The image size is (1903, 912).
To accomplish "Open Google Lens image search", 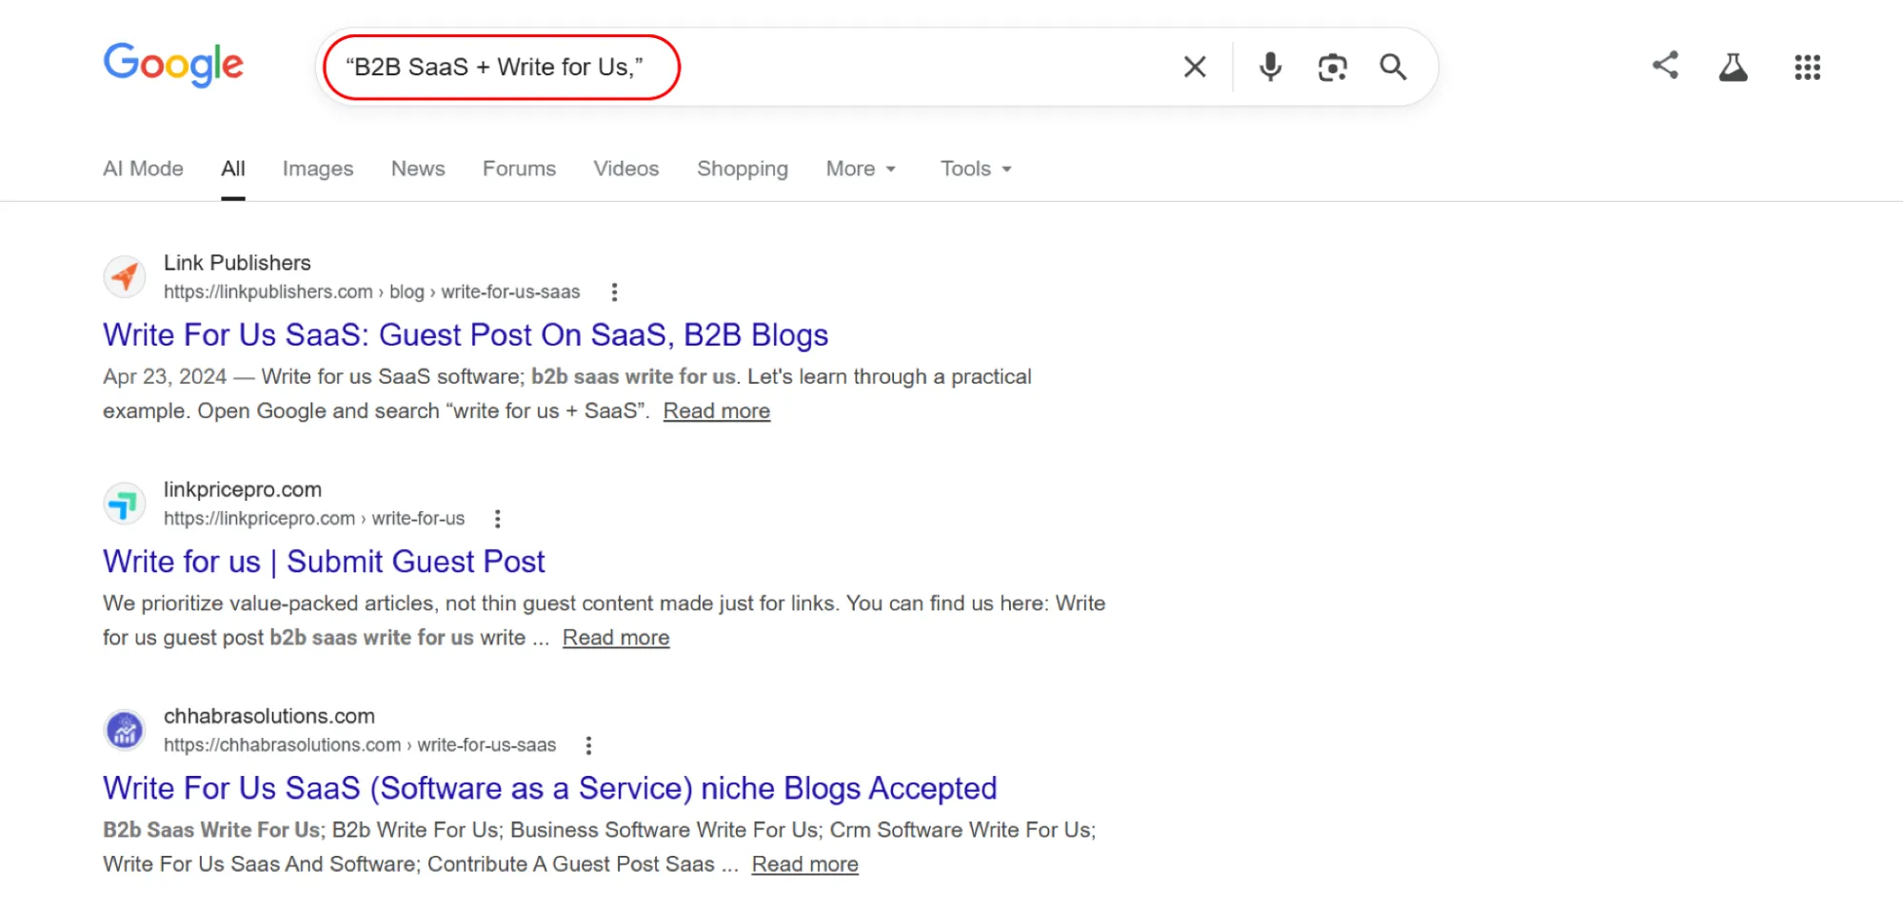I will tap(1332, 67).
